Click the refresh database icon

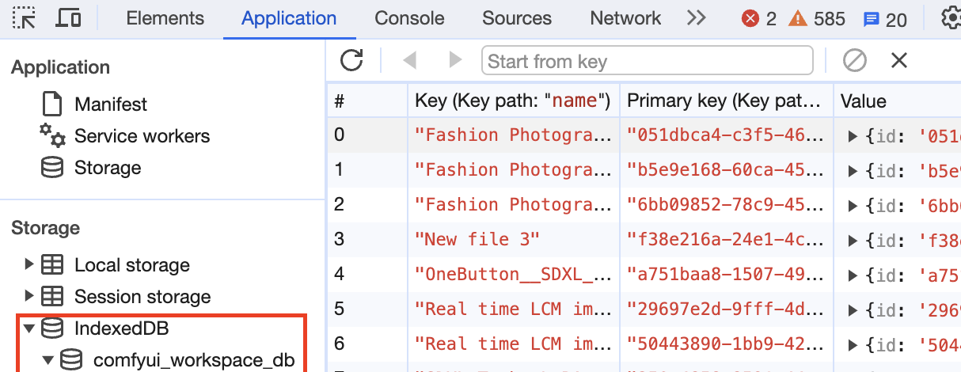click(x=351, y=60)
